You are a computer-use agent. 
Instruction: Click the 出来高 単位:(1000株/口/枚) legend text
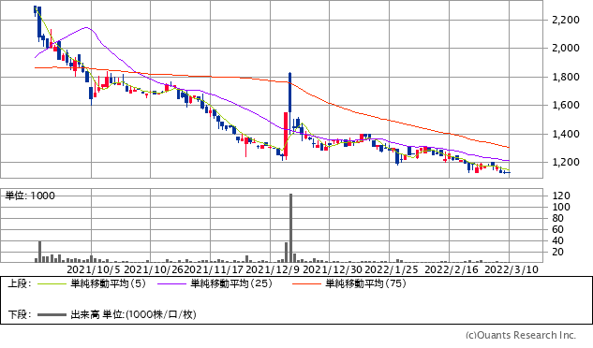click(134, 314)
